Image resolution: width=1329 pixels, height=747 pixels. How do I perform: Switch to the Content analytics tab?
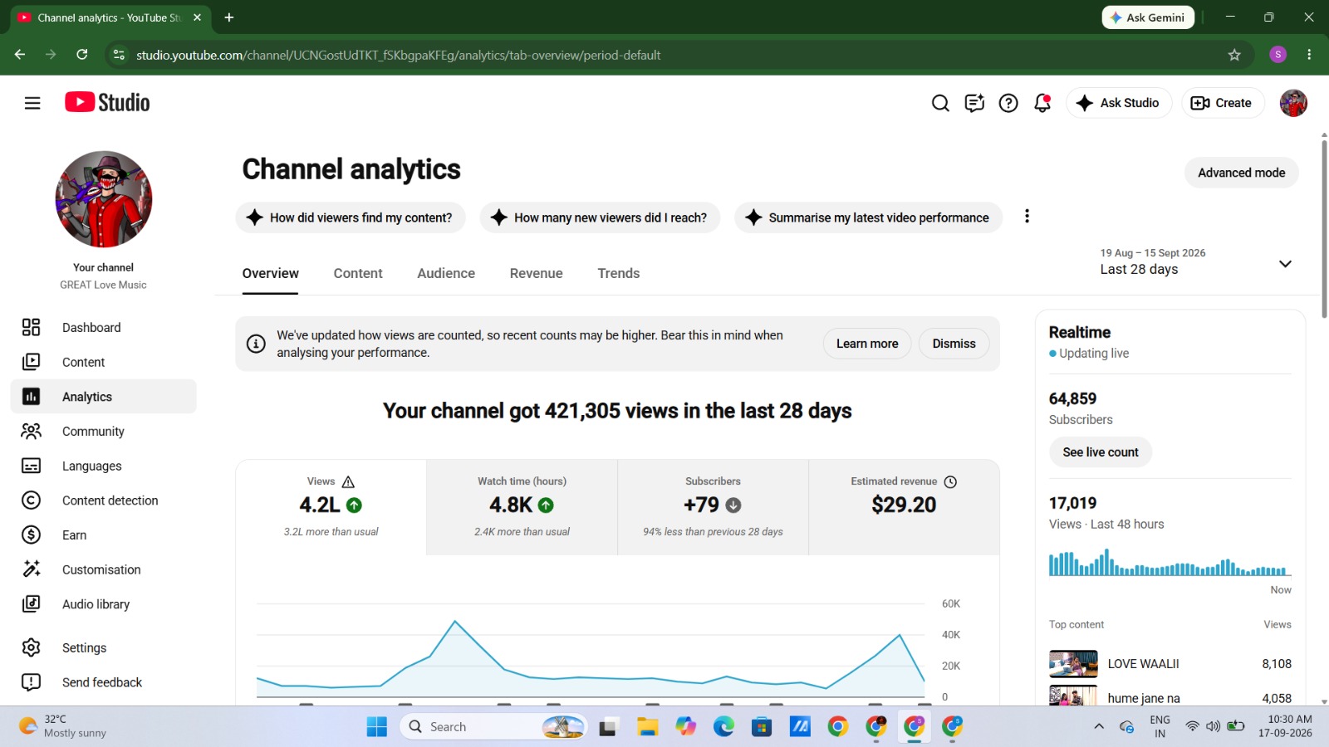tap(358, 274)
